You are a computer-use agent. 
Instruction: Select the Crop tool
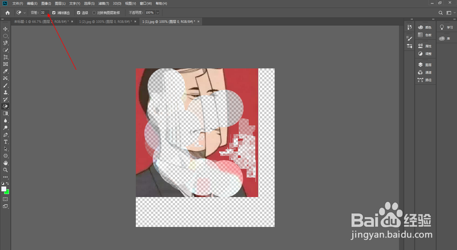coord(5,57)
